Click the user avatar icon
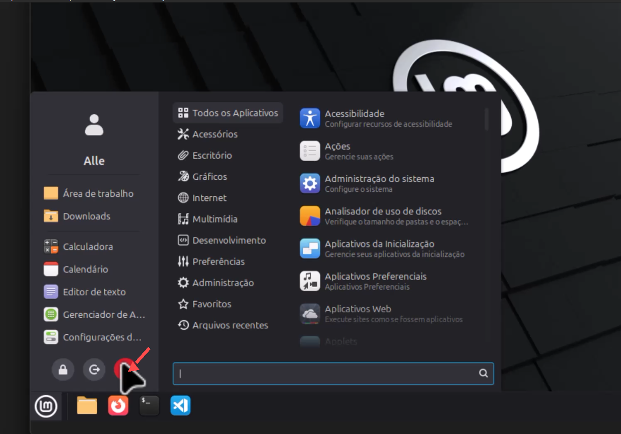Image resolution: width=621 pixels, height=434 pixels. point(94,125)
